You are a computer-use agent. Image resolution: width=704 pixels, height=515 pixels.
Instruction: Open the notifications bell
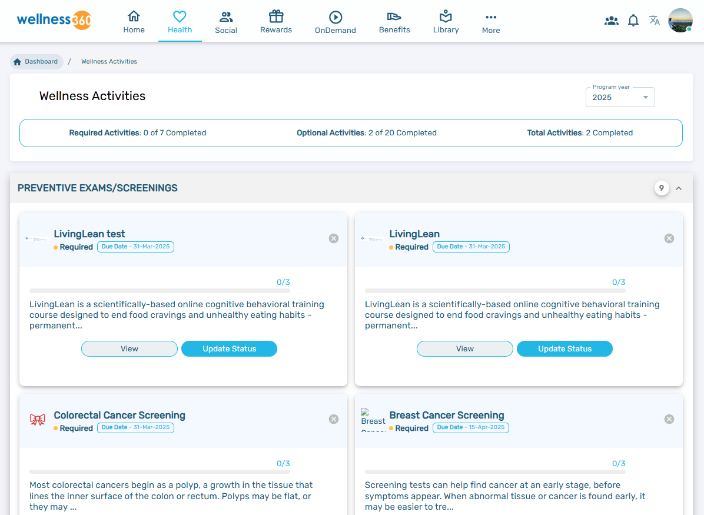click(633, 21)
